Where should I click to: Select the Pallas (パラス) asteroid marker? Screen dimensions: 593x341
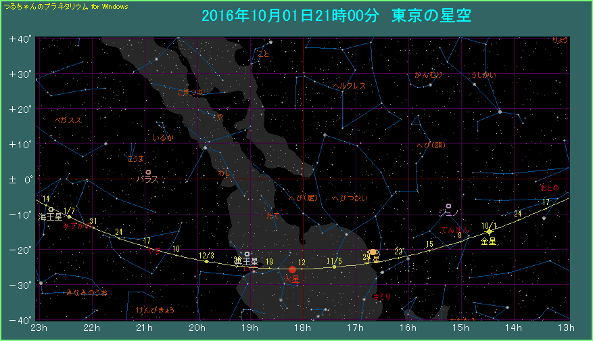pos(148,173)
